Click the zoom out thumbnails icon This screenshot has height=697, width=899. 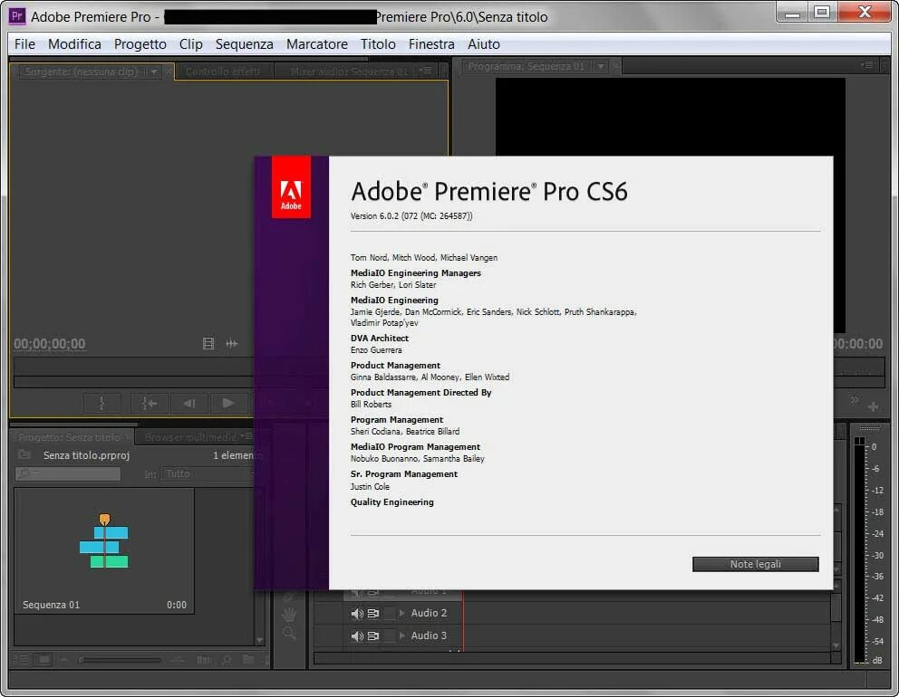click(x=64, y=660)
